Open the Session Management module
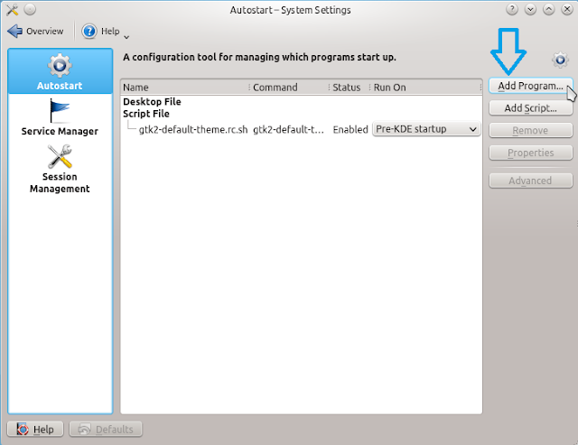 point(60,169)
